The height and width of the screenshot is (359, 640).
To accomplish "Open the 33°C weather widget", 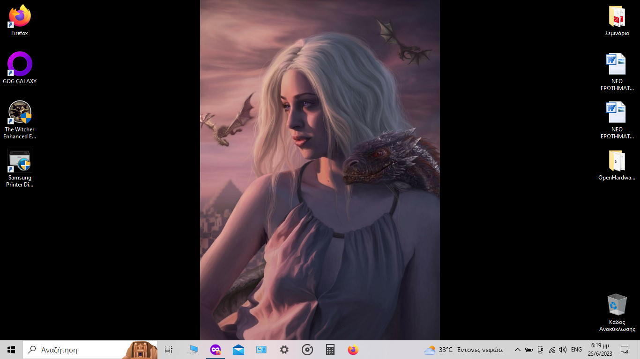I will click(x=463, y=350).
